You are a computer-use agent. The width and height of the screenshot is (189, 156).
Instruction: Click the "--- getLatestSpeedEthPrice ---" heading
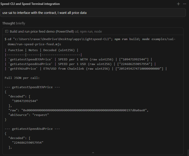tap(32, 87)
